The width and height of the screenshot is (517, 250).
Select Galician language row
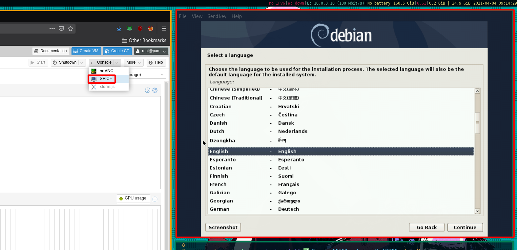click(x=341, y=193)
